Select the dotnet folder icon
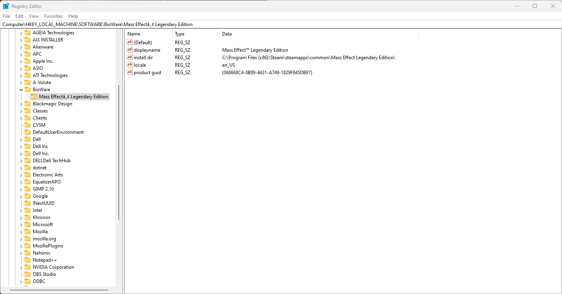This screenshot has height=294, width=562. (28, 168)
